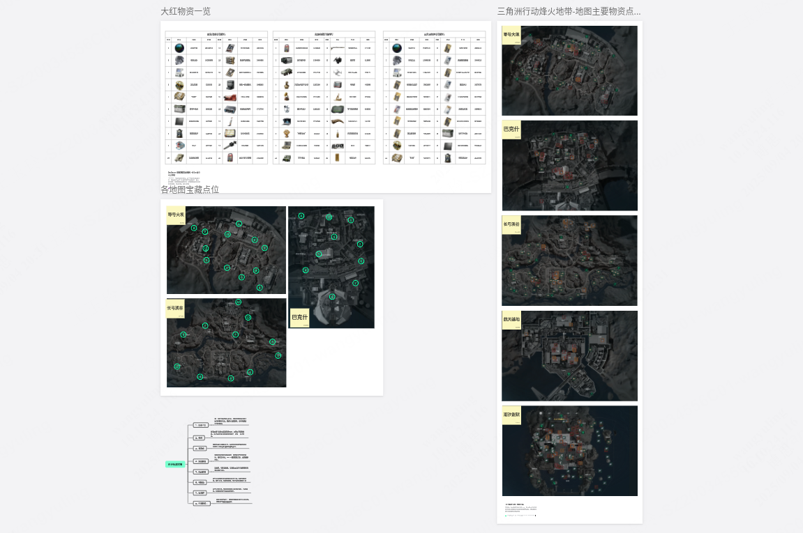The image size is (803, 533).
Task: Select the 潮汐监狱 loot-point map
Action: point(569,451)
